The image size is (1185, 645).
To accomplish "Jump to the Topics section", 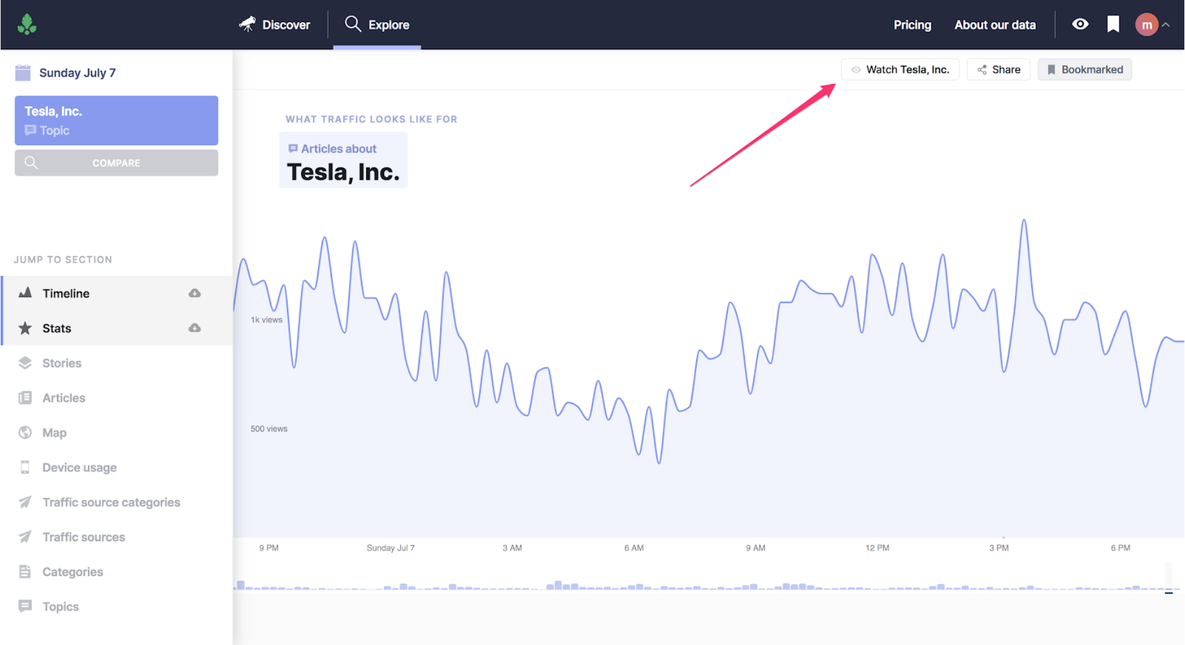I will click(x=117, y=606).
